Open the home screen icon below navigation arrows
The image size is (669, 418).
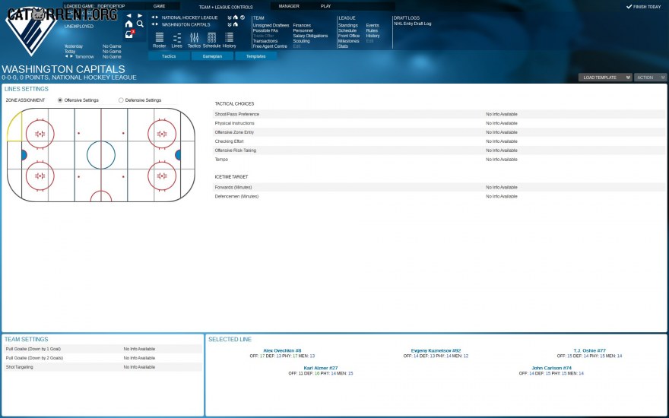click(x=128, y=24)
